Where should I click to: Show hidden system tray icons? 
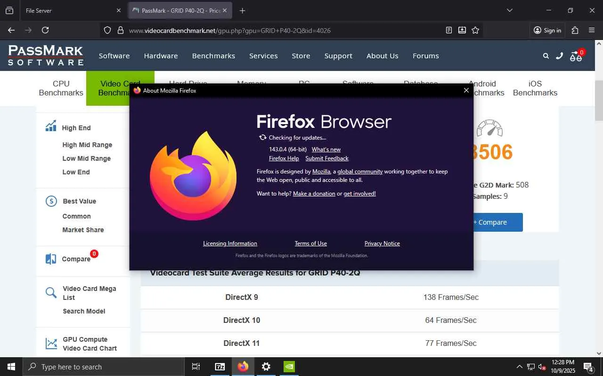pos(519,367)
